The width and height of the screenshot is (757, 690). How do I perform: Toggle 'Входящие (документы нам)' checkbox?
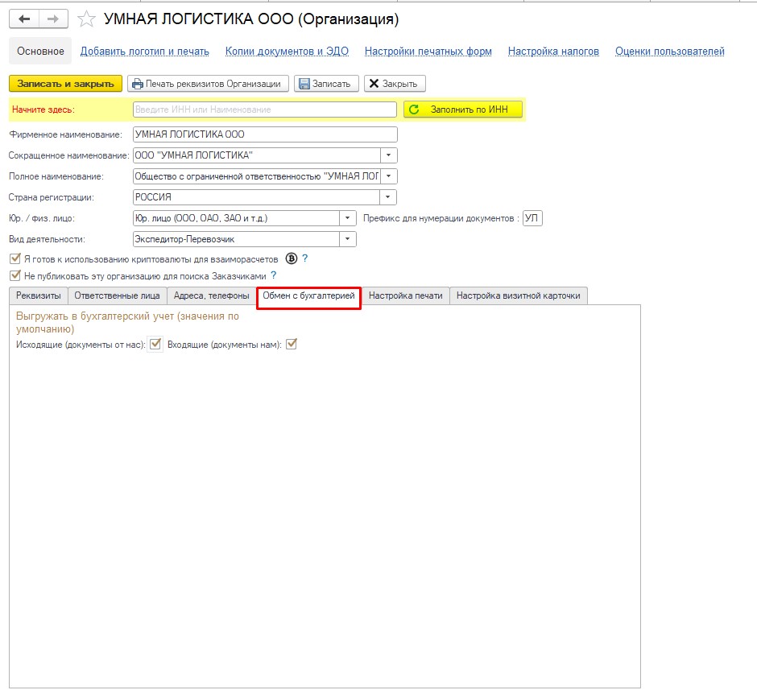coord(291,344)
